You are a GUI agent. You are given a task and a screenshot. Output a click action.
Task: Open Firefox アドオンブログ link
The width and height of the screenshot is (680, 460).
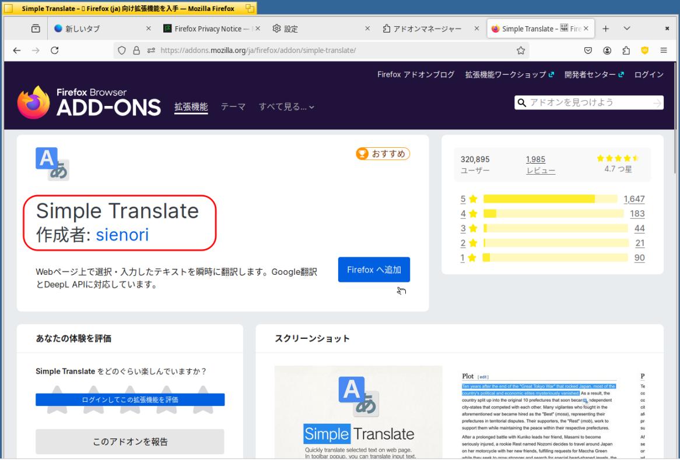point(415,75)
